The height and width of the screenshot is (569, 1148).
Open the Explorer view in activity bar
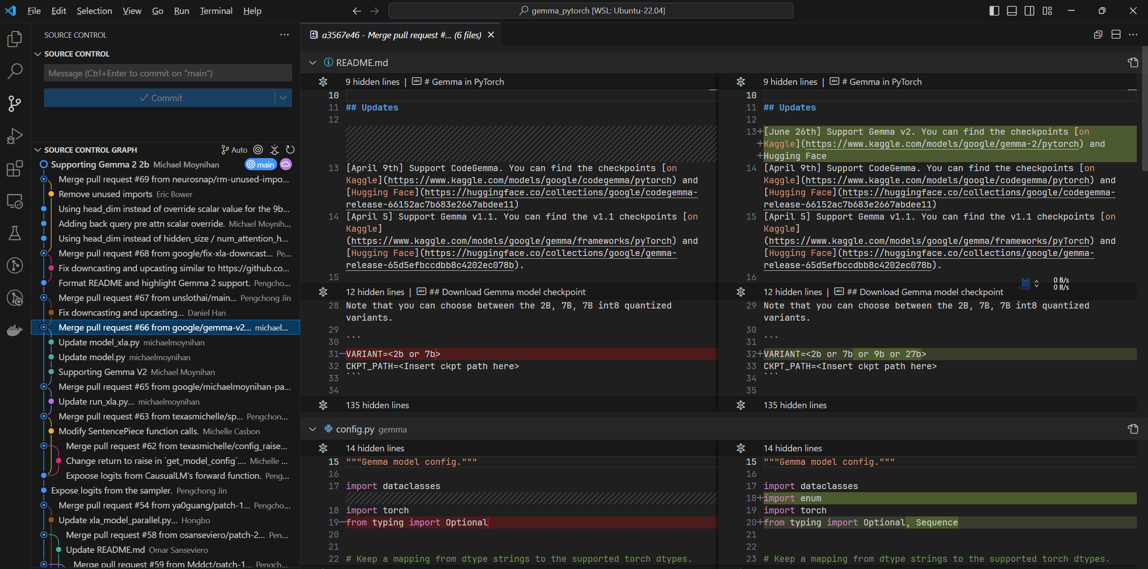pyautogui.click(x=14, y=39)
